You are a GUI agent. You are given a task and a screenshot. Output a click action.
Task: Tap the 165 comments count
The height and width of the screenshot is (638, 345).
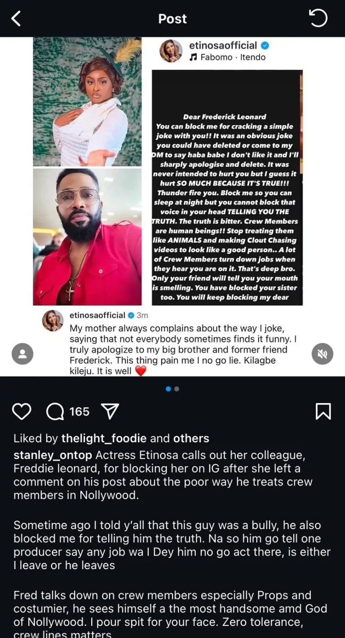click(80, 411)
